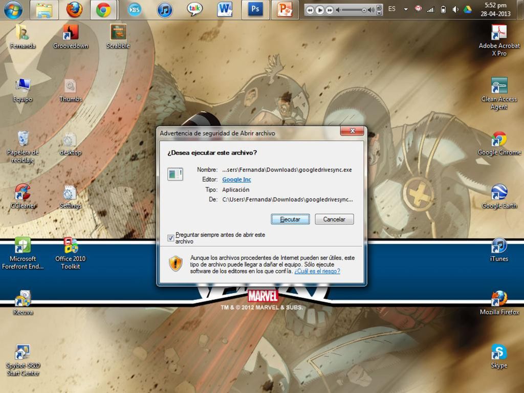Open the Google Drive tray icon

pyautogui.click(x=467, y=9)
